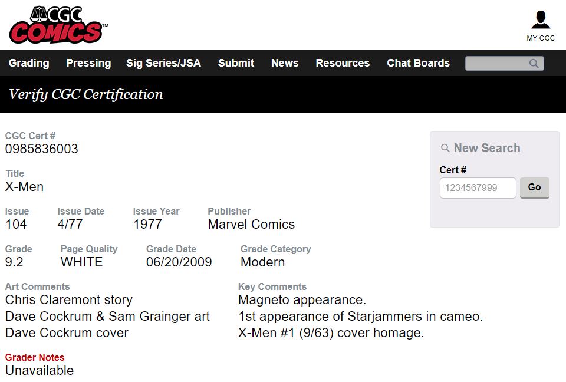Viewport: 566px width, 382px height.
Task: Click the Verify CGC Certification heading
Action: click(x=86, y=94)
